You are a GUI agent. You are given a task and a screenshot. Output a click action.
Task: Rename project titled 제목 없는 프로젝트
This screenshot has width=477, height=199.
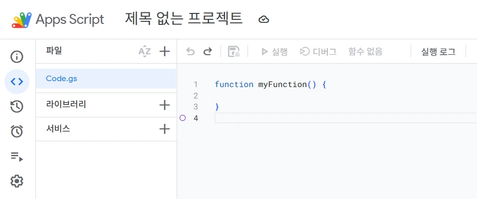(x=184, y=19)
